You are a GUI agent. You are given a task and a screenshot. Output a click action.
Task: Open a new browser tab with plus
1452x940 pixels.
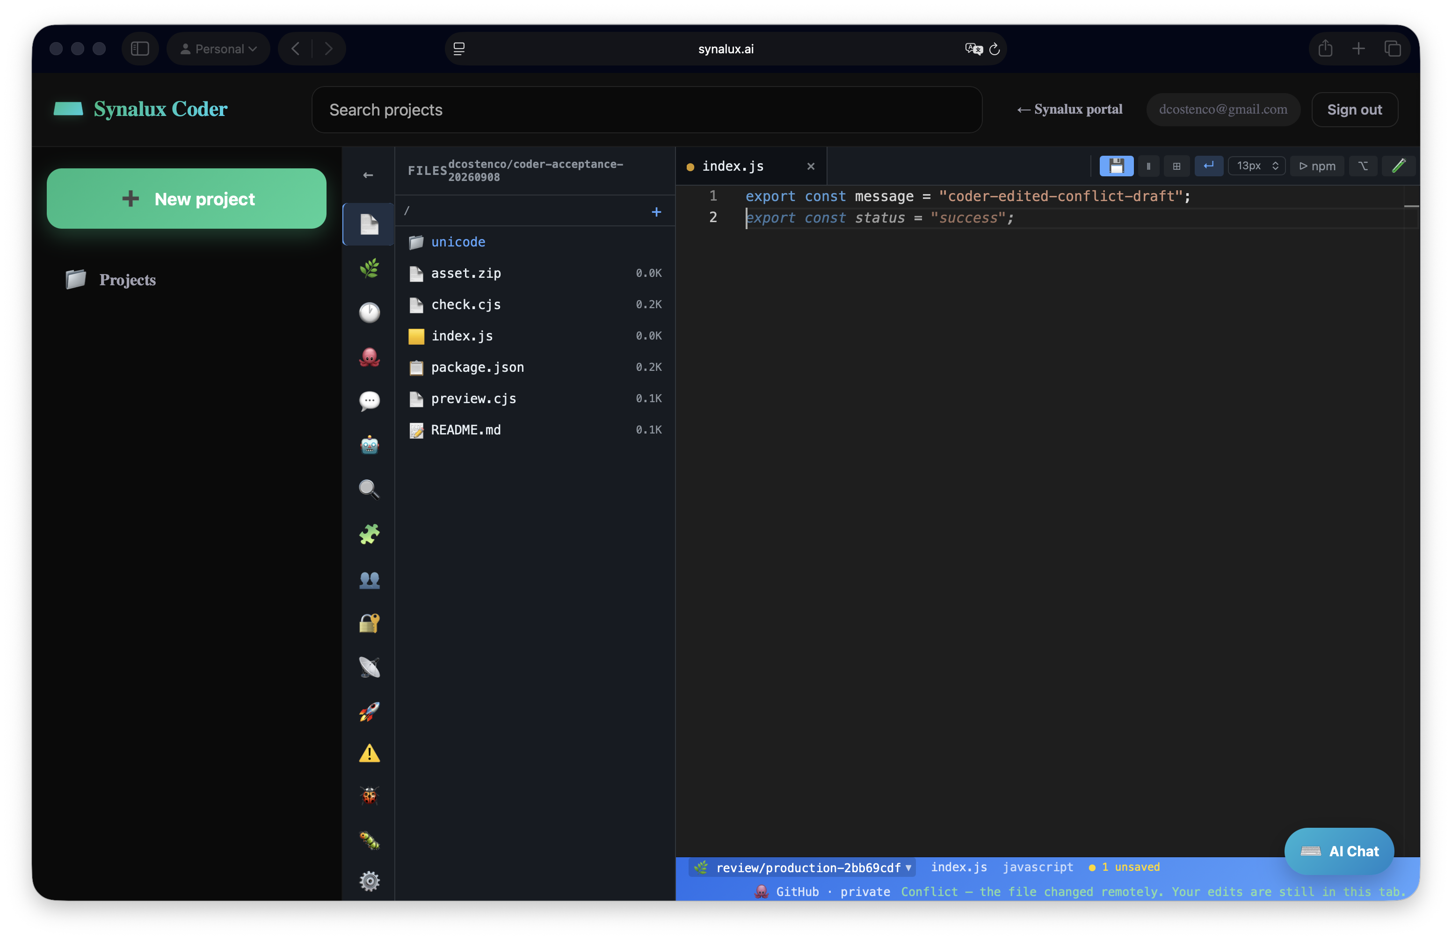tap(1358, 49)
